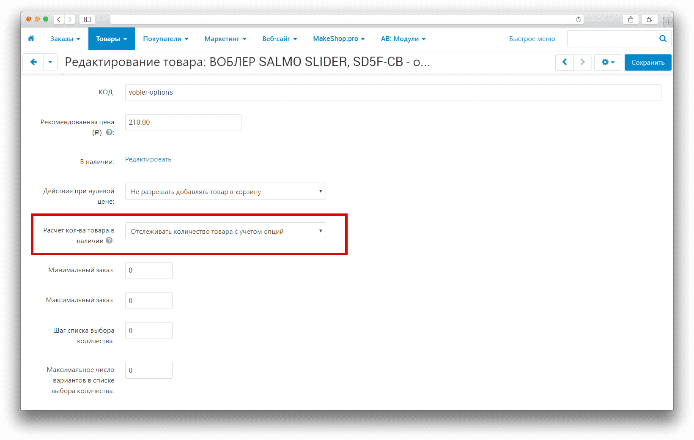
Task: Click the top search input box
Action: point(611,39)
